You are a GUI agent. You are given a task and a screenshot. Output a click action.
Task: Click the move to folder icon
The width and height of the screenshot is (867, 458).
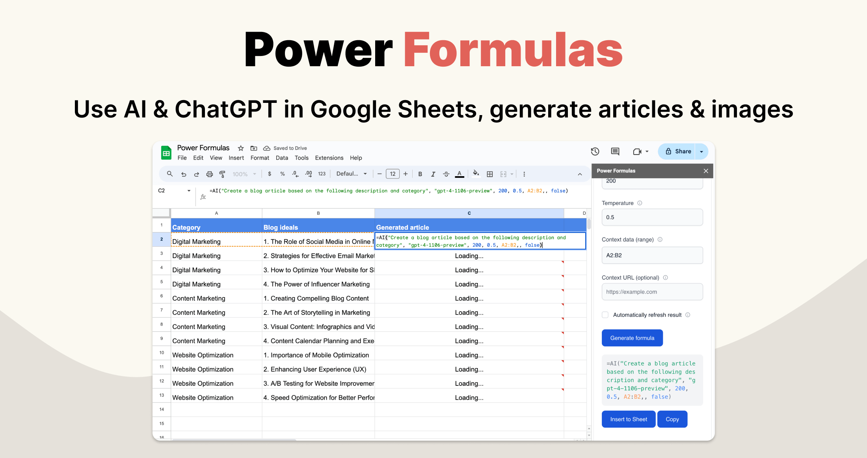pos(254,148)
